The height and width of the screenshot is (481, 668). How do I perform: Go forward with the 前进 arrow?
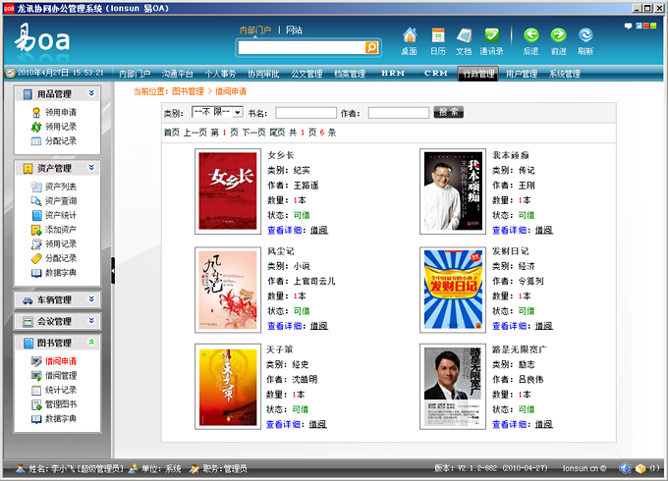tap(559, 35)
